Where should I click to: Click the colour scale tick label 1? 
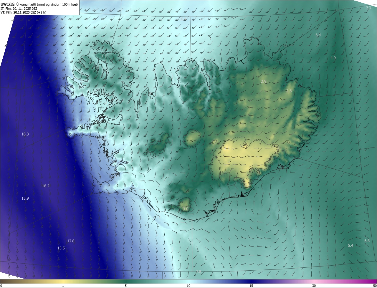coord(63,286)
